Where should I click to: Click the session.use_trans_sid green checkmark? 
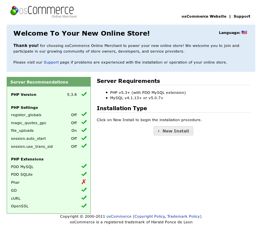[84, 146]
